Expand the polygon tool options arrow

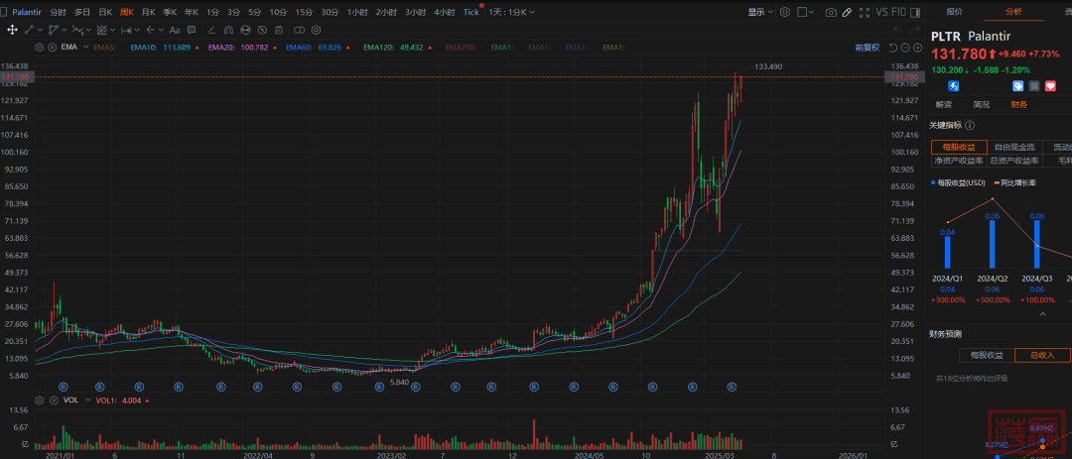[x=65, y=30]
